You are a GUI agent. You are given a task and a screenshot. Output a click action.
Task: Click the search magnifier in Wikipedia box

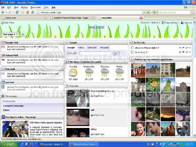(192, 12)
